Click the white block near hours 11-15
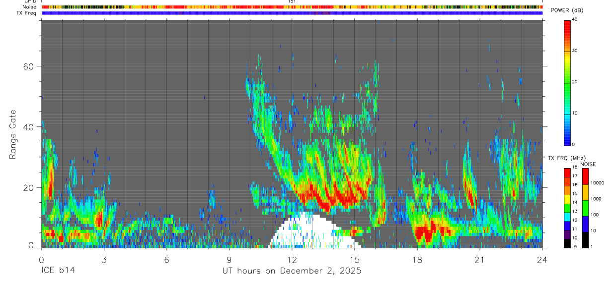This screenshot has width=610, height=281. (314, 230)
